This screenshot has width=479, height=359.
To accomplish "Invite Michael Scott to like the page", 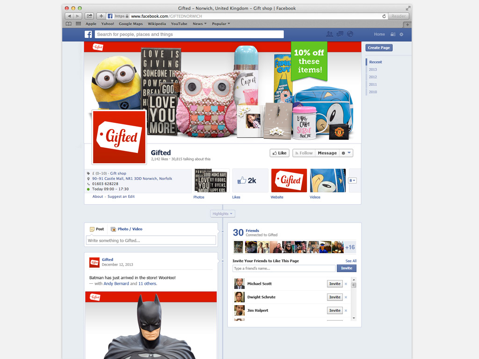I will [335, 284].
